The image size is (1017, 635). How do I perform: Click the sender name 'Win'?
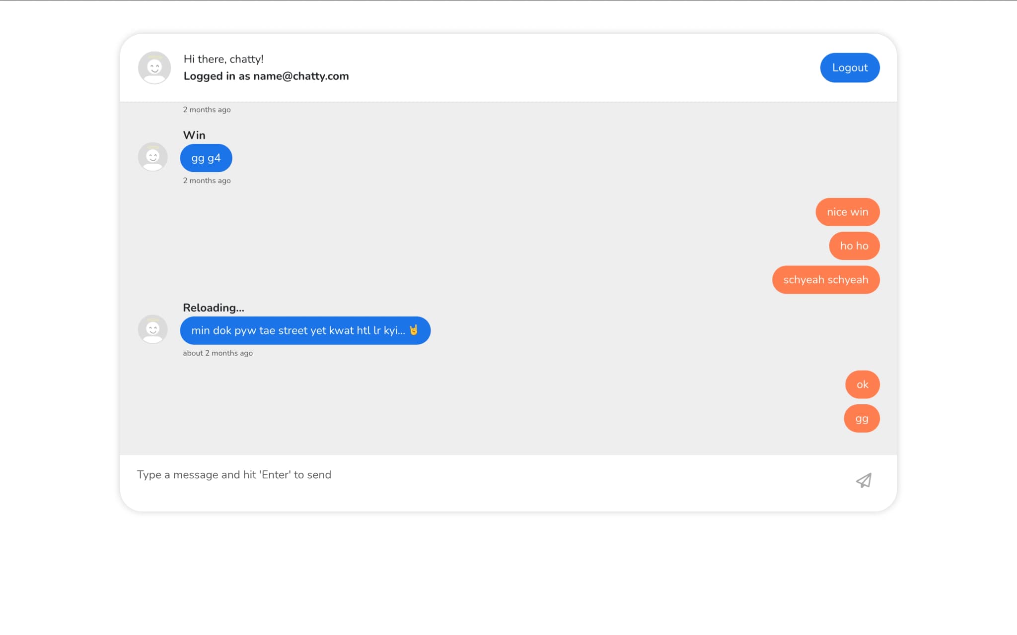[x=194, y=135]
